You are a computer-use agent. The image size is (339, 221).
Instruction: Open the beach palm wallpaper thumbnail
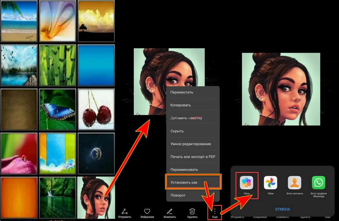coord(19,21)
